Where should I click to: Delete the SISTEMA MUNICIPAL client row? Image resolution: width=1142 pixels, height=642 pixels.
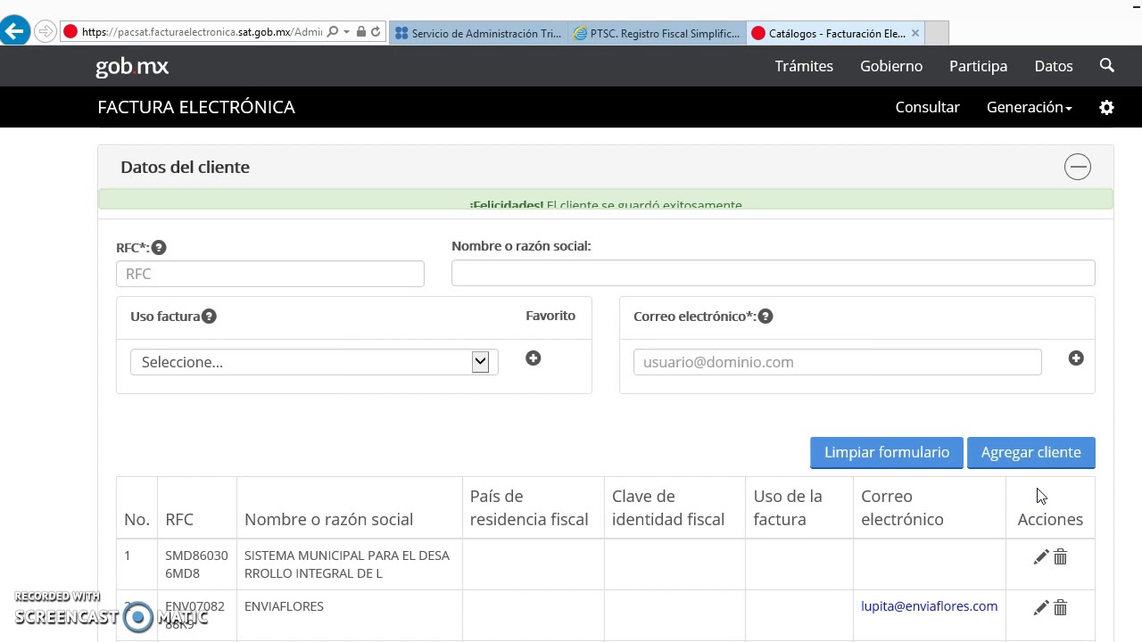point(1060,557)
